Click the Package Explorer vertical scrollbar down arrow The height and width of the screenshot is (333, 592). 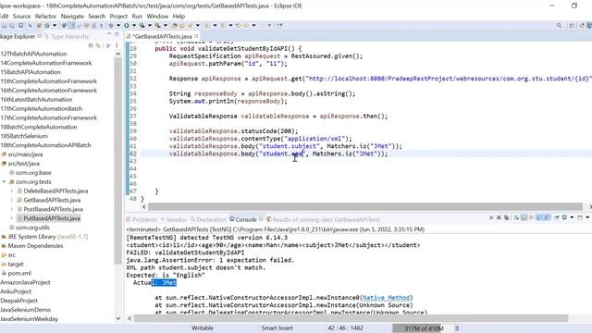(x=117, y=318)
